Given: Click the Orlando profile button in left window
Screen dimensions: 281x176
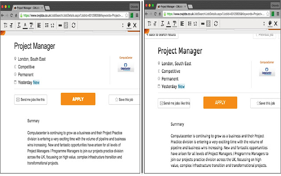Looking at the screenshot, I should [134, 7].
